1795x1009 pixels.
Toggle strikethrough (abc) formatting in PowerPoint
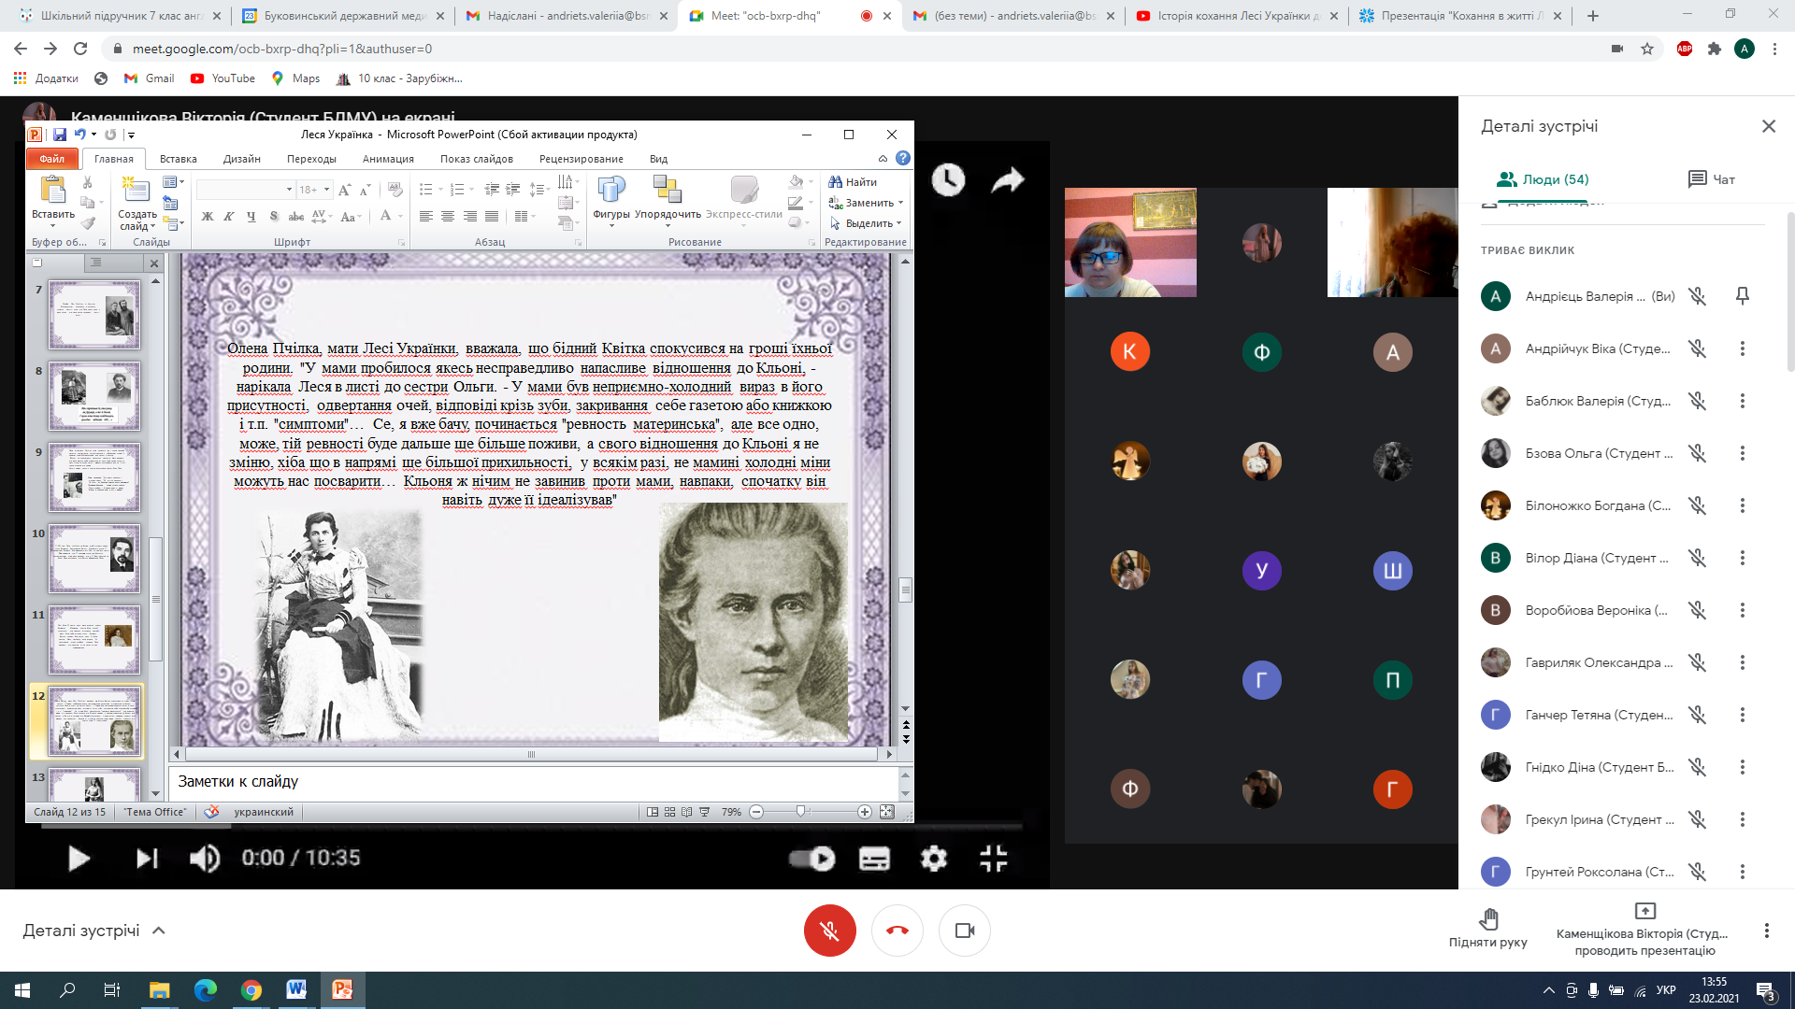(295, 217)
